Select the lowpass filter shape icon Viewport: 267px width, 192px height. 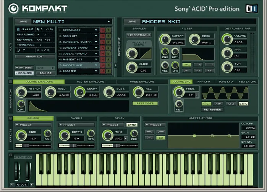(x=187, y=65)
